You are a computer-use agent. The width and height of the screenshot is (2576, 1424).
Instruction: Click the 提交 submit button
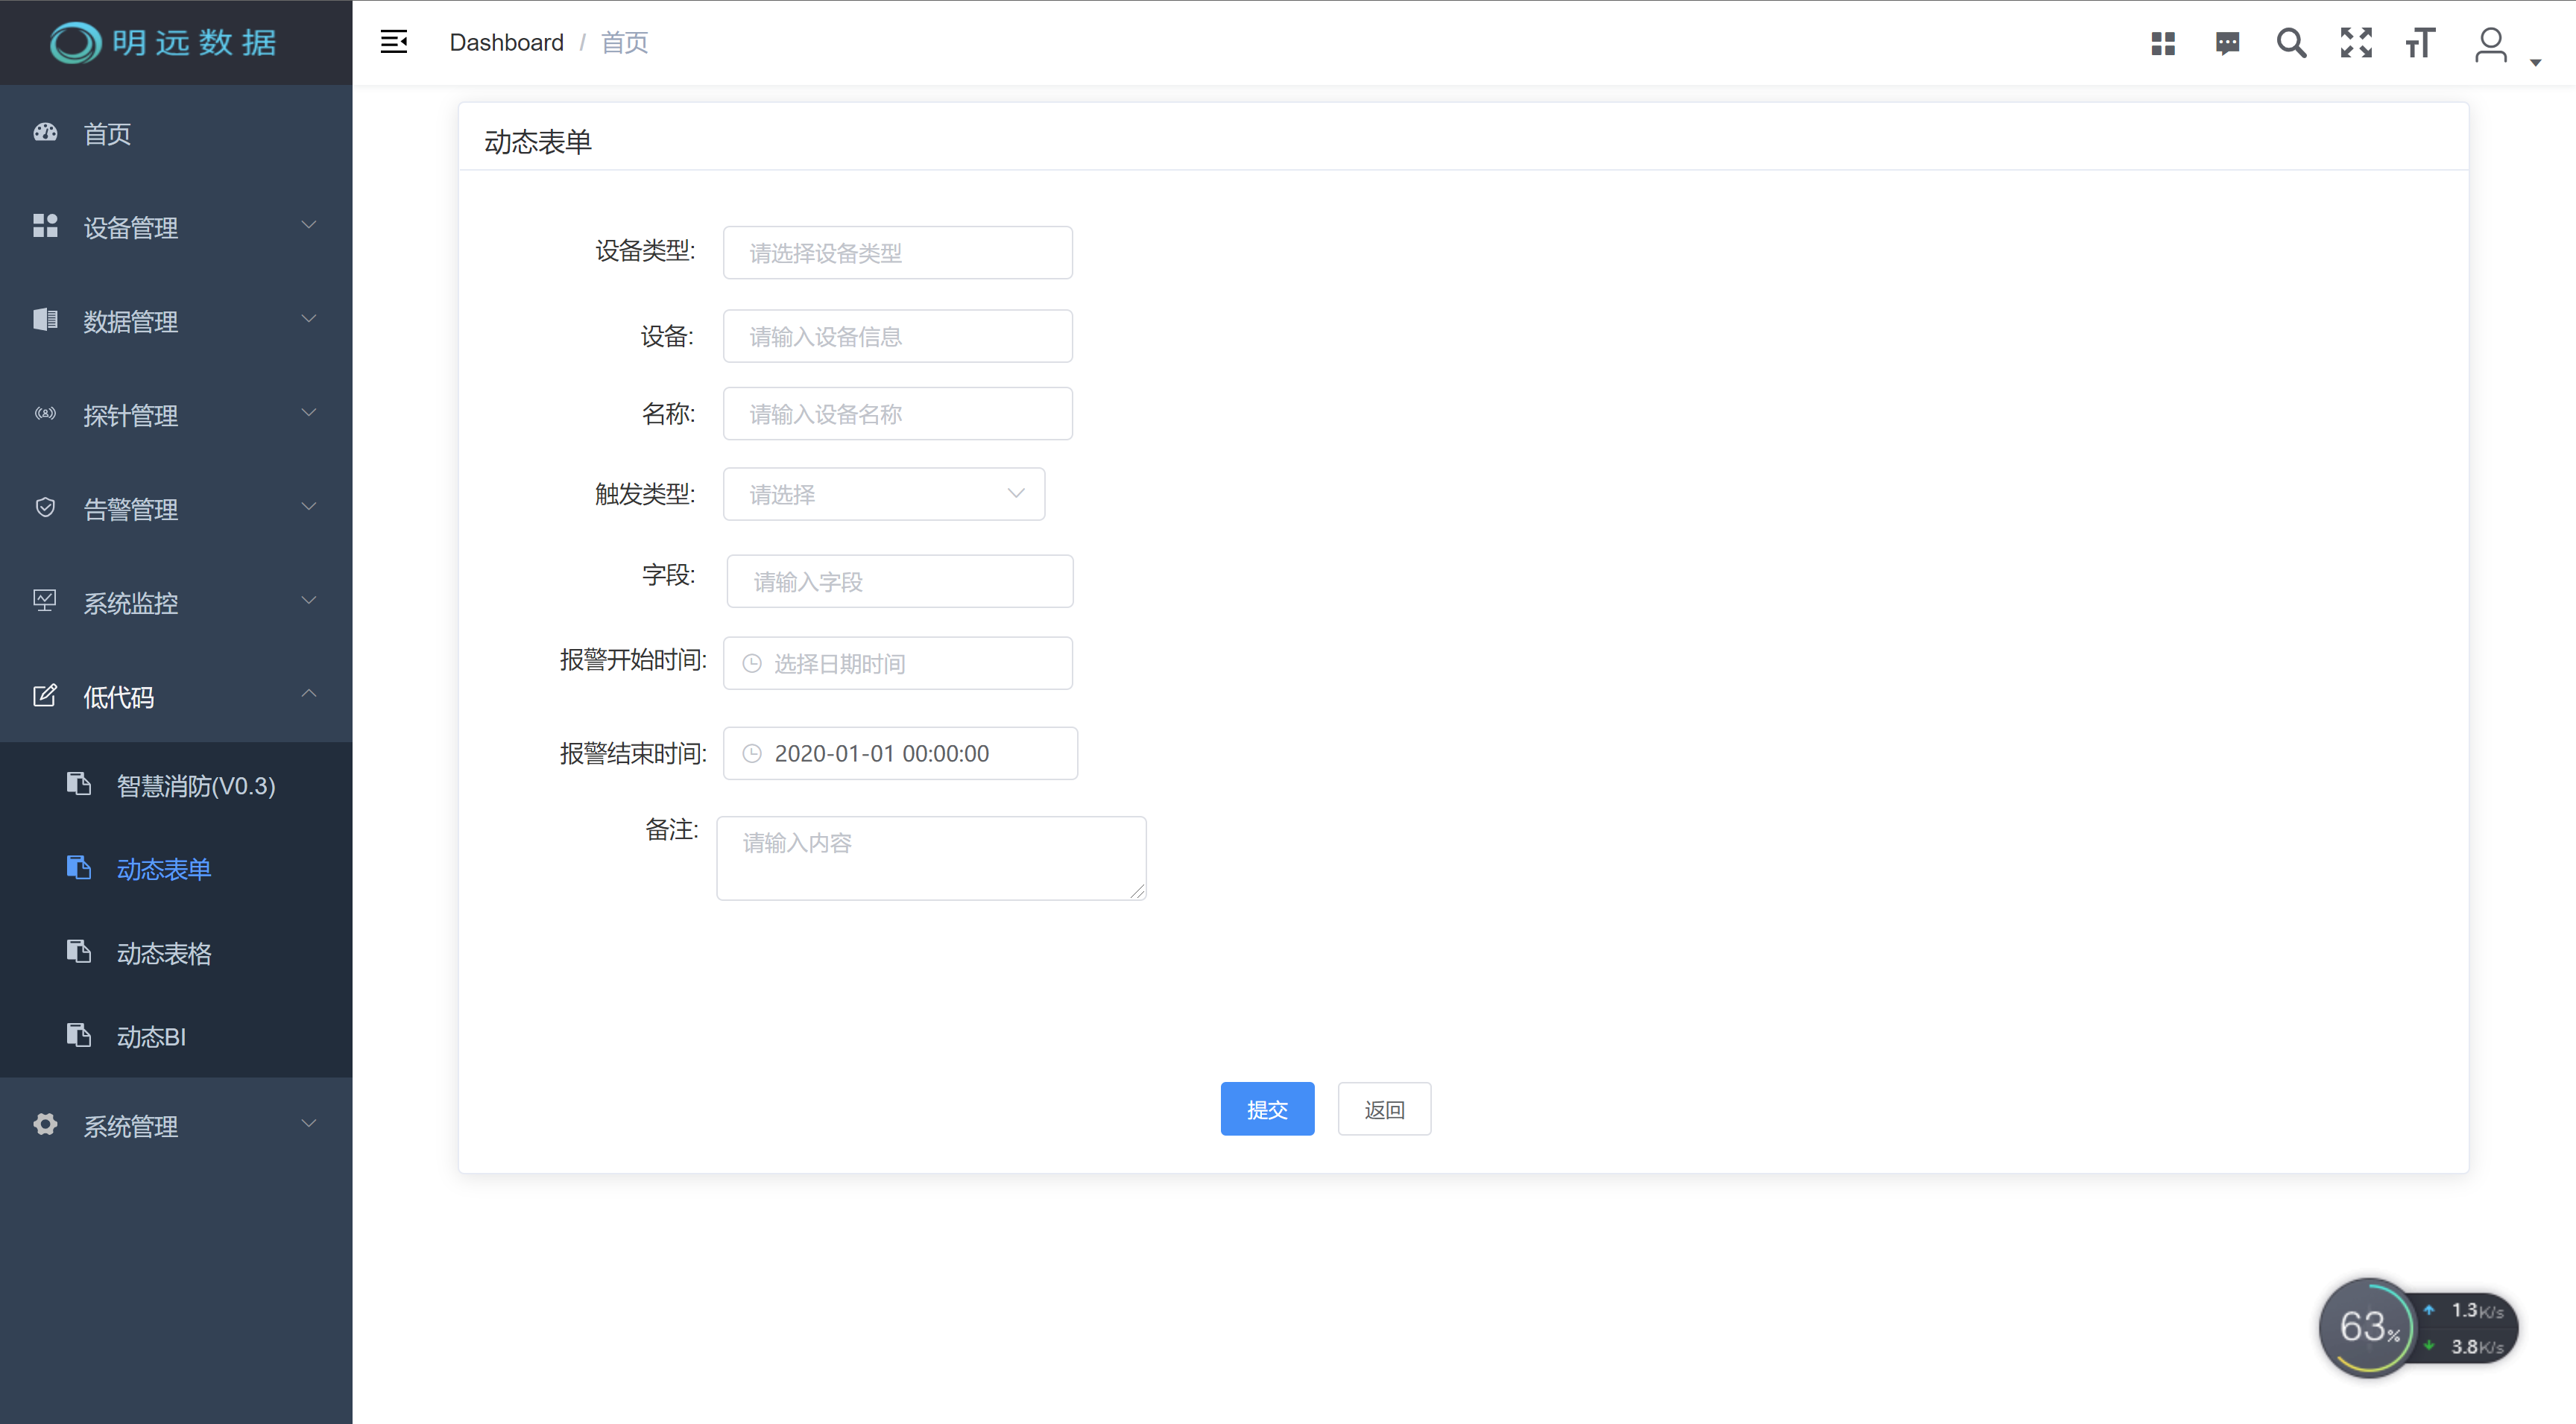coord(1267,1109)
